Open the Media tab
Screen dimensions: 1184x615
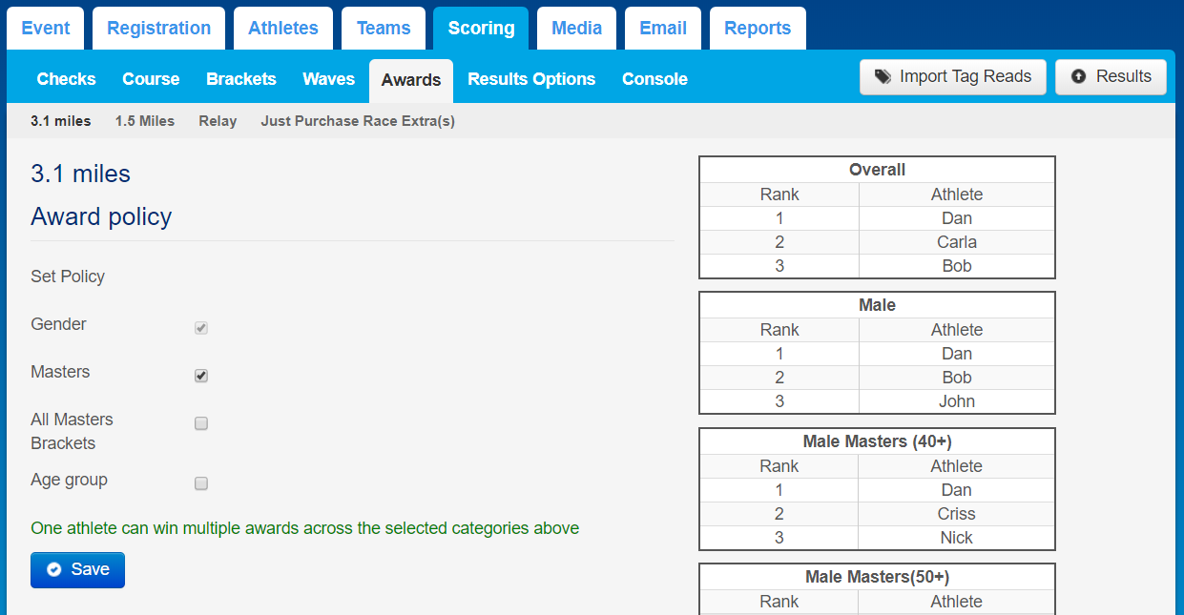[576, 29]
